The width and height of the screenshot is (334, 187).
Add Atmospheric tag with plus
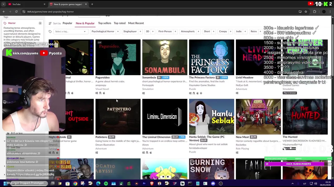(x=198, y=31)
